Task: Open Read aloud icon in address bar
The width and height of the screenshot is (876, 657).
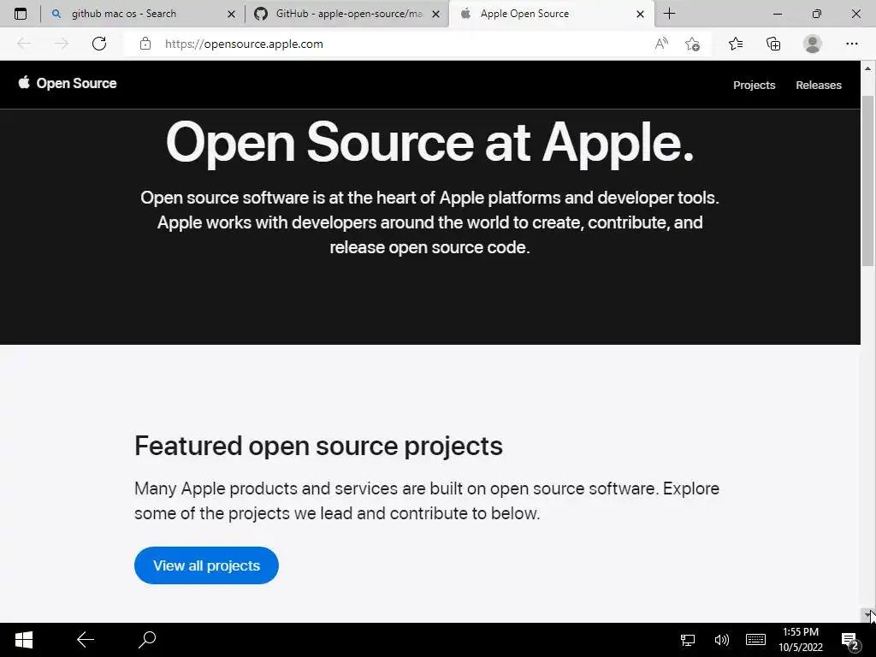Action: tap(660, 44)
